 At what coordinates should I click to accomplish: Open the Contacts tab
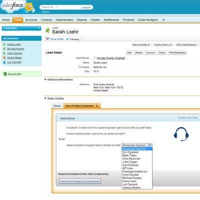46,19
